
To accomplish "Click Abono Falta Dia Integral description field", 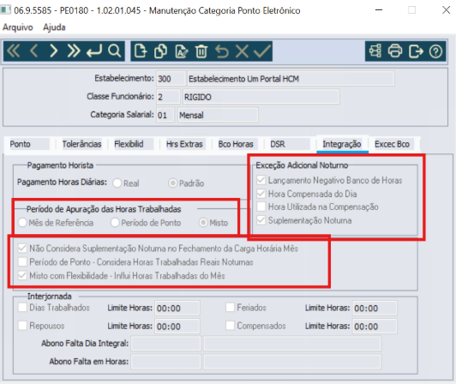I will point(292,344).
